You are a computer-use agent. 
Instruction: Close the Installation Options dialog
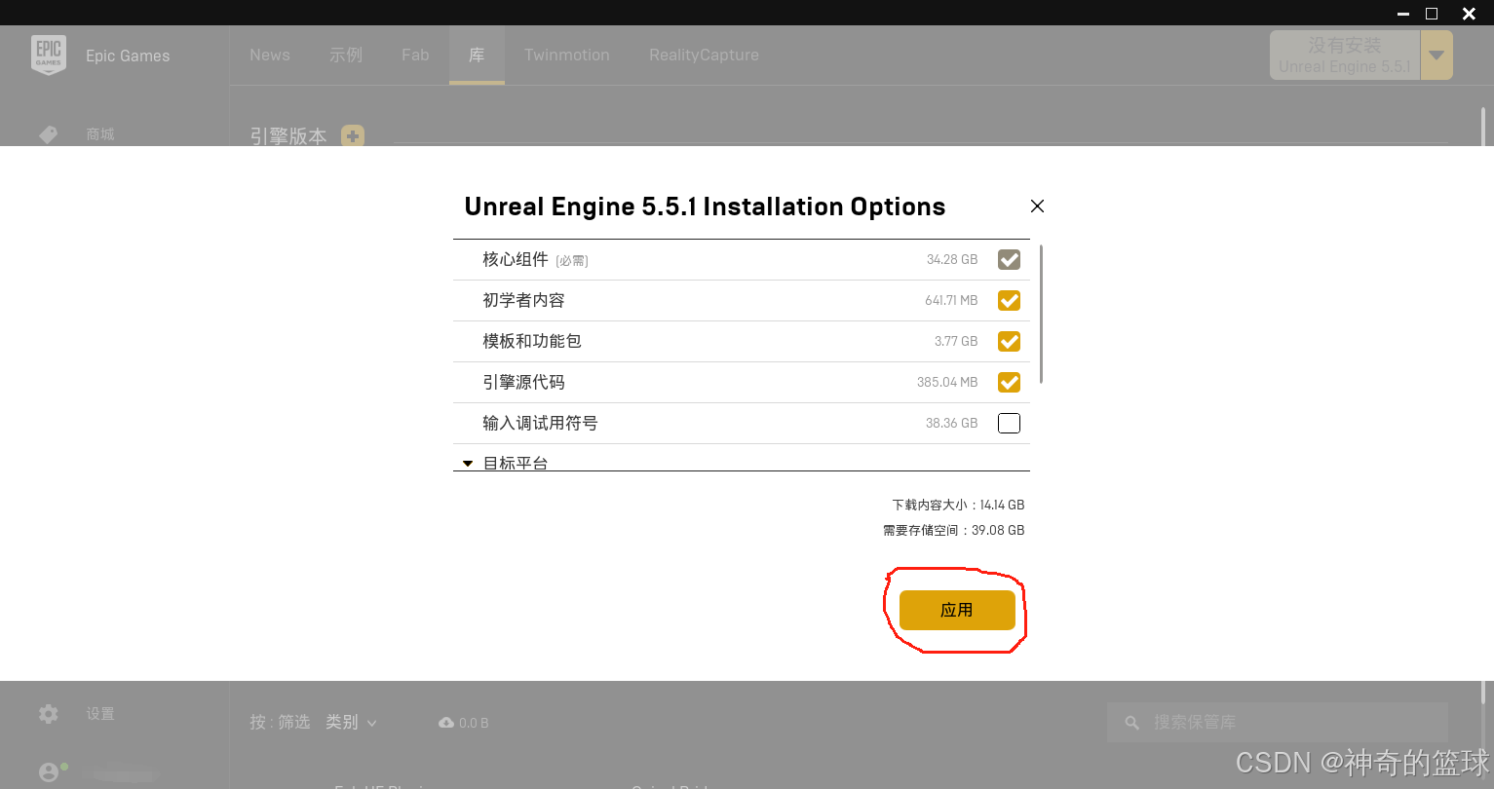[1037, 206]
